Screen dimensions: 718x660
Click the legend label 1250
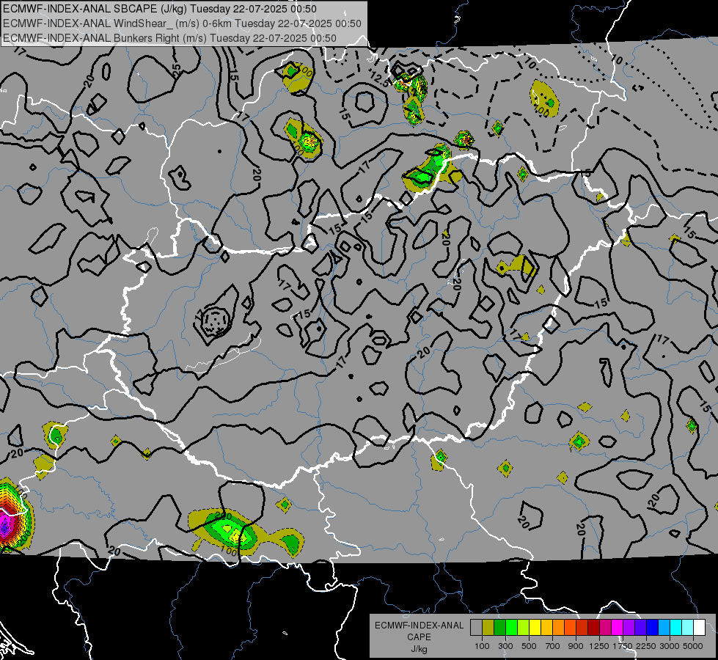pos(599,646)
